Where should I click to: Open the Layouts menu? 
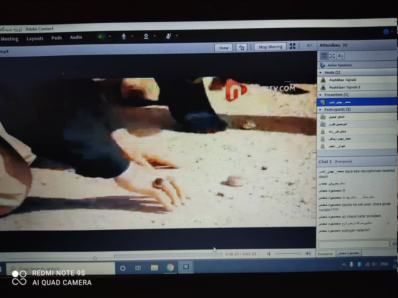pos(35,38)
